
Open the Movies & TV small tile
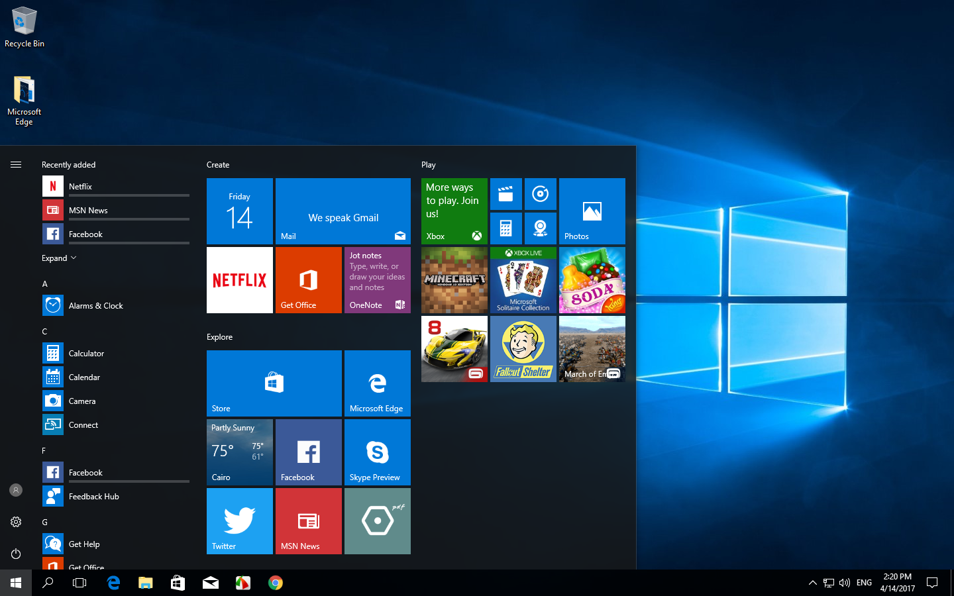[x=506, y=194]
